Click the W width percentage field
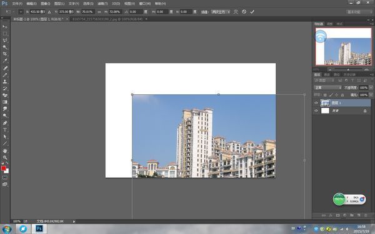375x234 pixels. click(x=88, y=12)
